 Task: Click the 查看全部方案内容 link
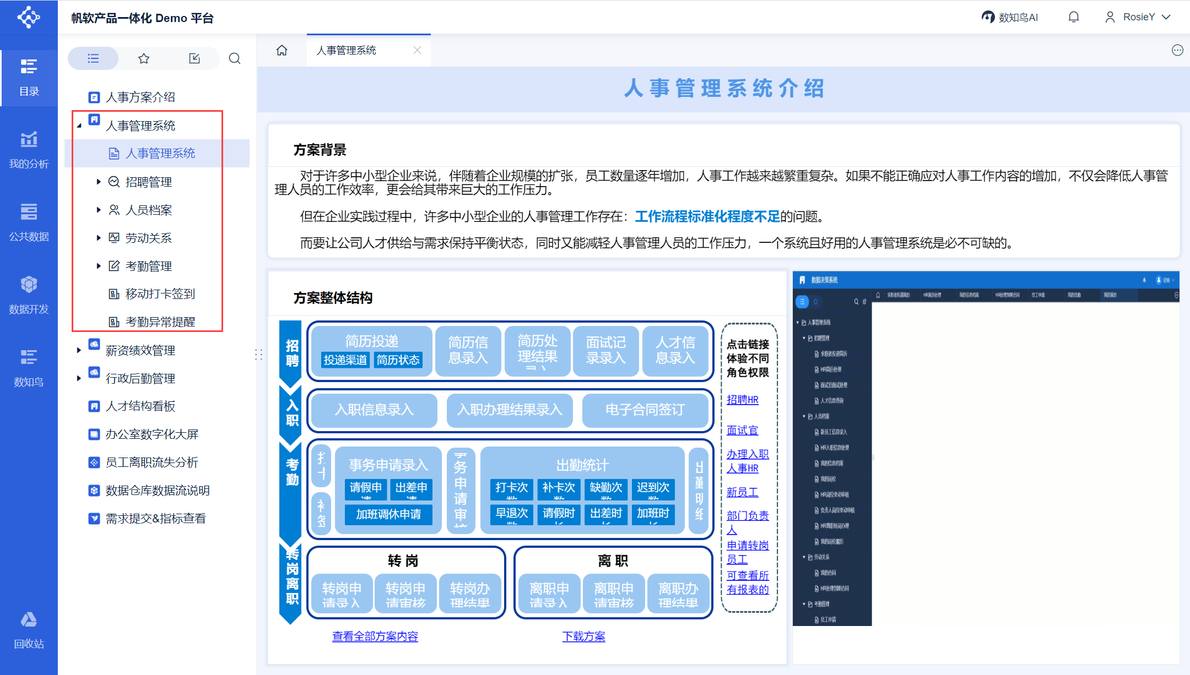375,636
